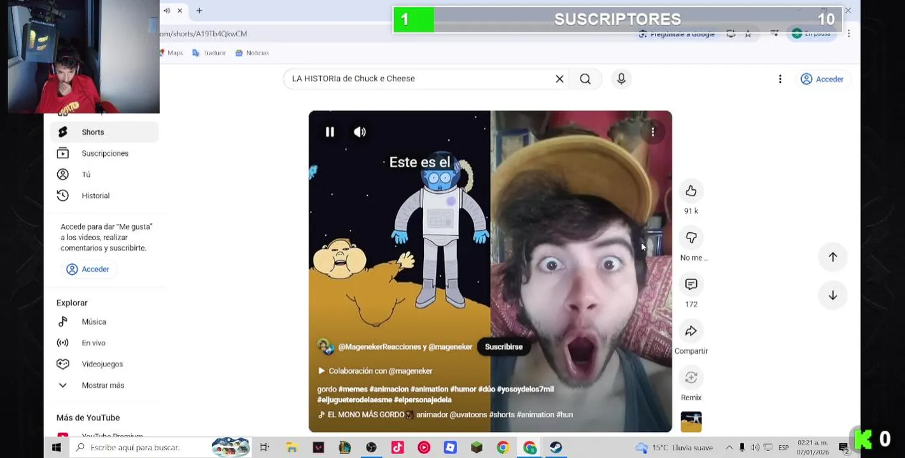Click the tab's audio playing speaker icon
The width and height of the screenshot is (905, 458).
click(167, 10)
